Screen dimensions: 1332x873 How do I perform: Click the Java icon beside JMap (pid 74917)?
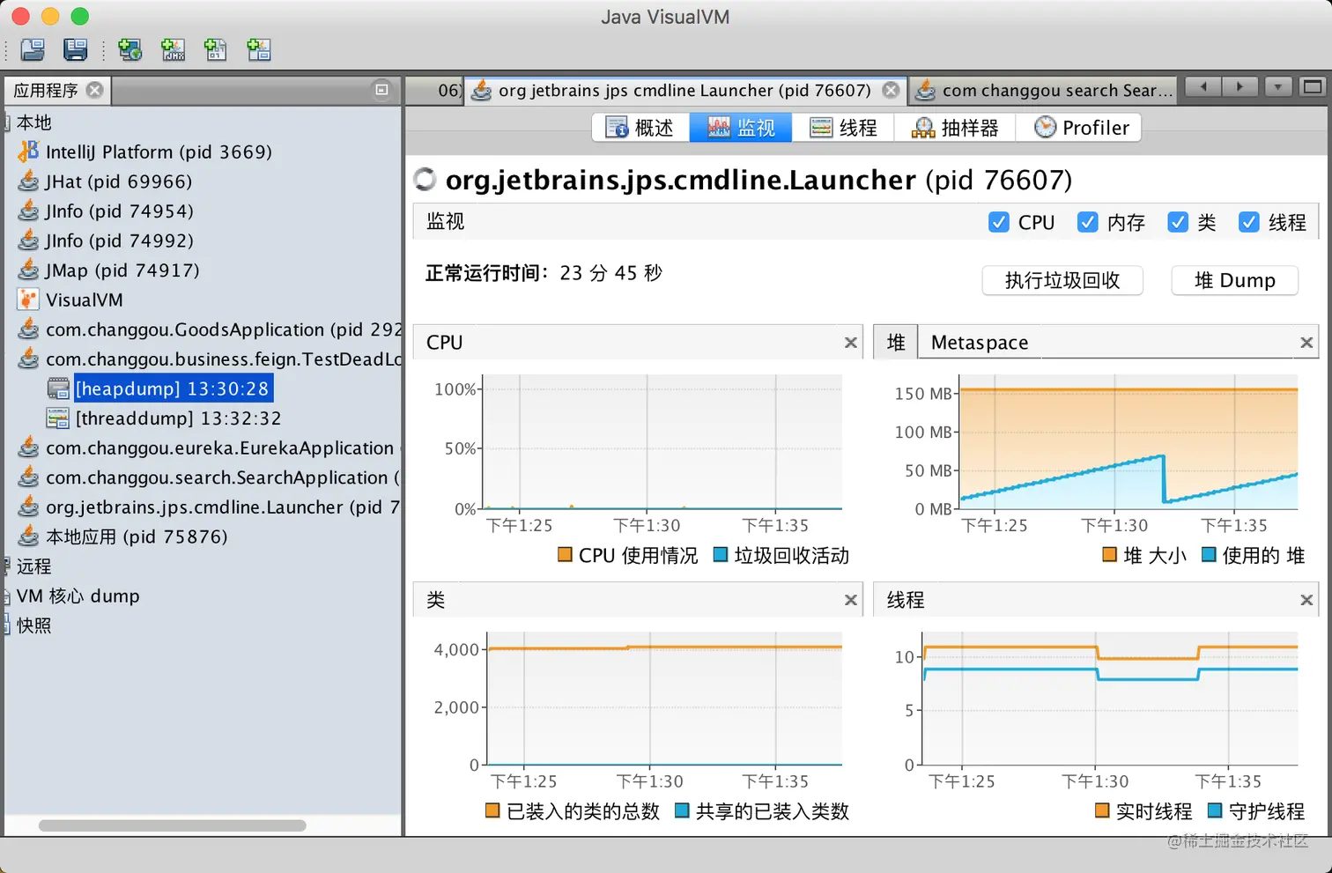coord(29,270)
